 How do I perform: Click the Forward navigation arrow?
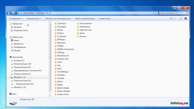pos(13,13)
